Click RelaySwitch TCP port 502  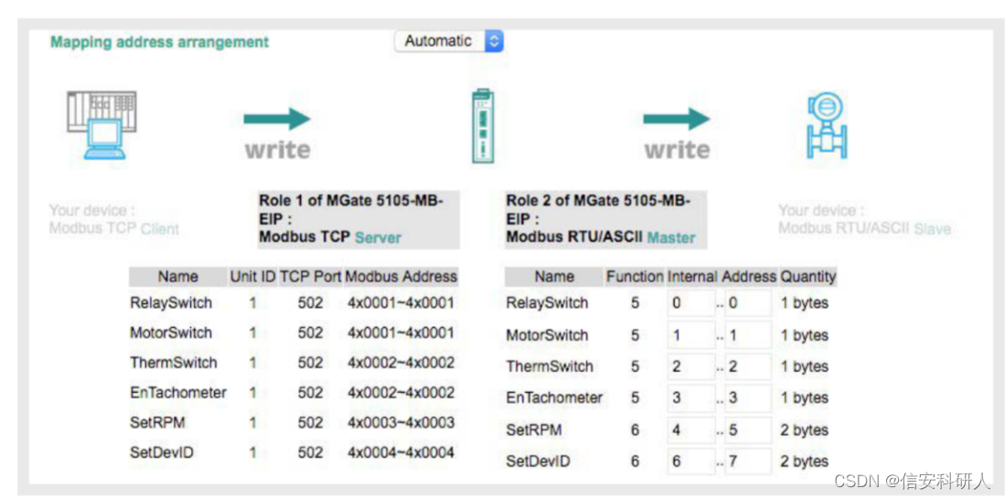311,303
